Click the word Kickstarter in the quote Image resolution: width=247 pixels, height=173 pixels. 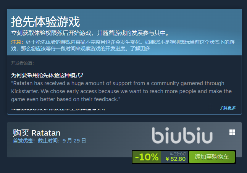coord(25,91)
